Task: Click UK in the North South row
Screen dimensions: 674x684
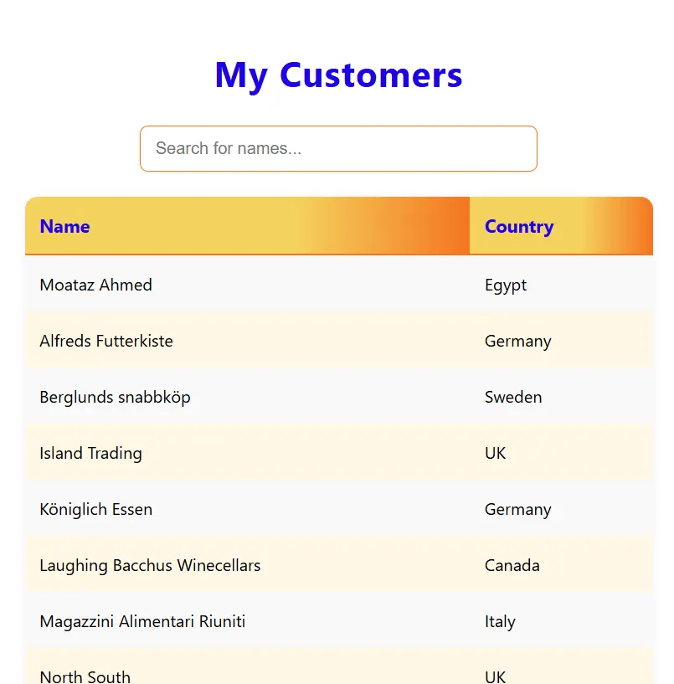Action: (496, 676)
